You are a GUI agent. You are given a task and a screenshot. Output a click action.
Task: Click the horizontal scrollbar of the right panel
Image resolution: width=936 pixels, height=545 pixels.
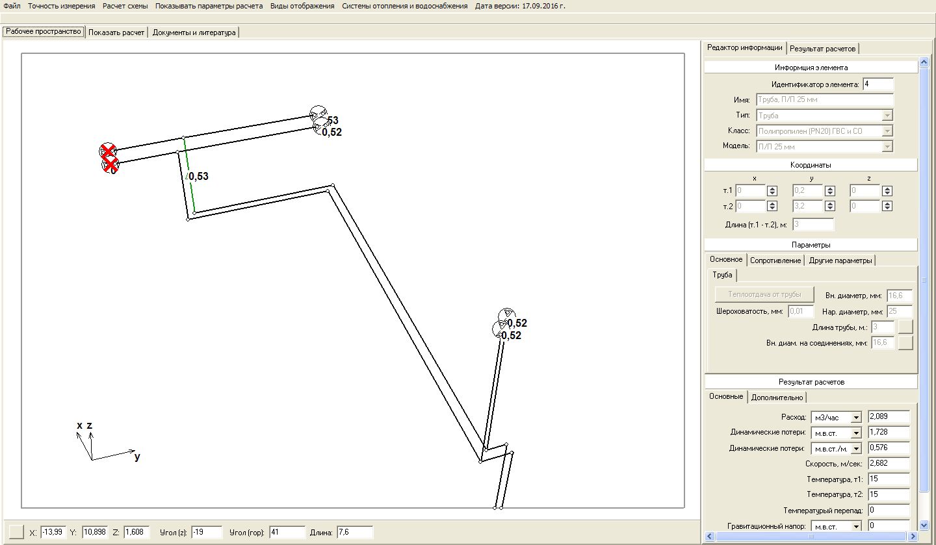tap(811, 537)
